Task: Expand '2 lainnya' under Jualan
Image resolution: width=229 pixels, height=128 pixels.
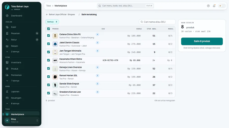Action: click(x=22, y=52)
